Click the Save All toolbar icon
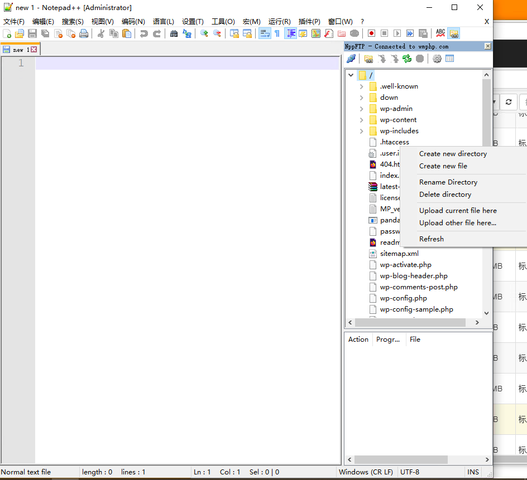Screen dimensions: 527x480 45,33
